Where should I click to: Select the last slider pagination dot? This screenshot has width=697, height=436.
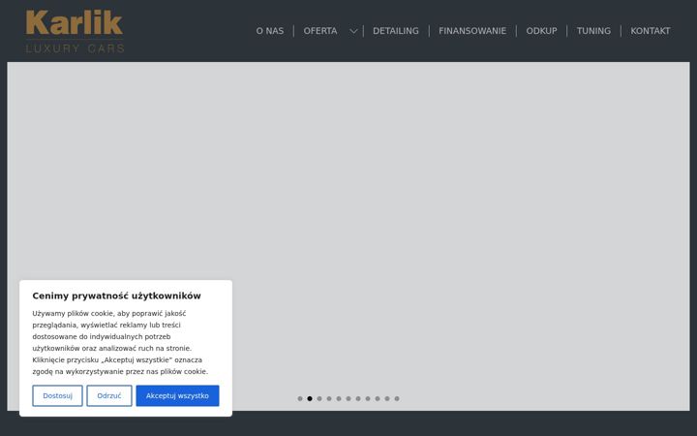[x=397, y=398]
